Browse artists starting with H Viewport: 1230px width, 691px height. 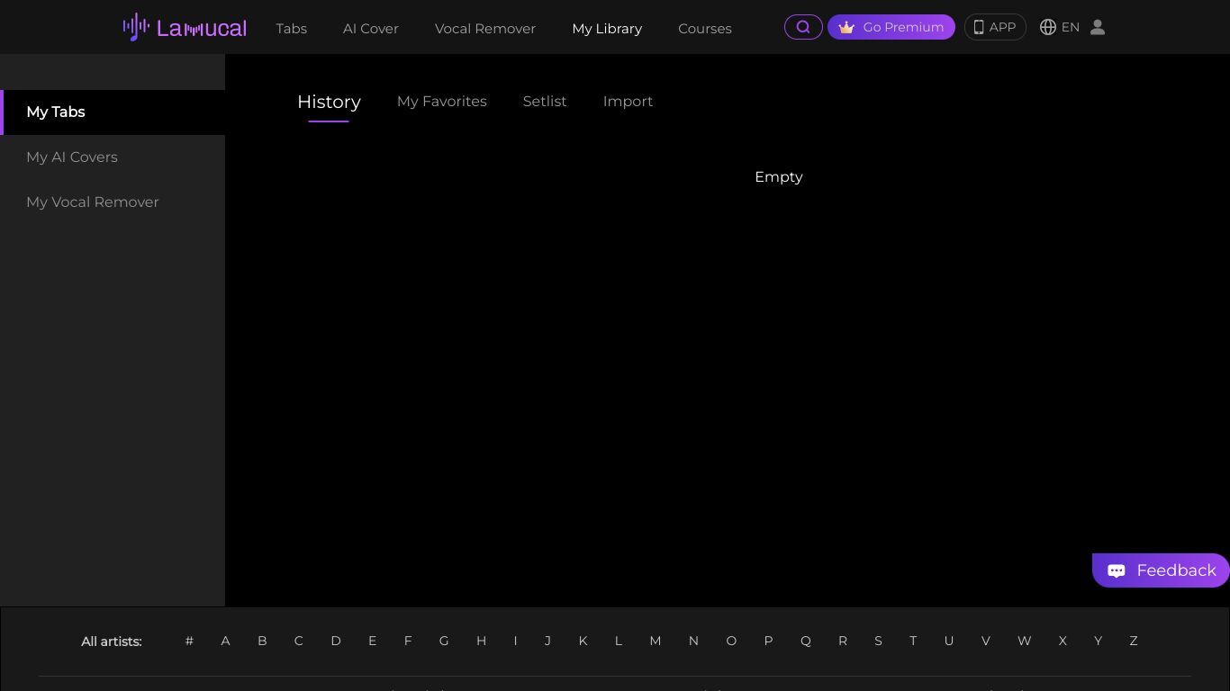coord(481,641)
